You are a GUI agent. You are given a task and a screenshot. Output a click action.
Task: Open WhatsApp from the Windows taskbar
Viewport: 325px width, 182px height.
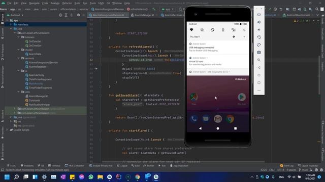pyautogui.click(x=91, y=177)
